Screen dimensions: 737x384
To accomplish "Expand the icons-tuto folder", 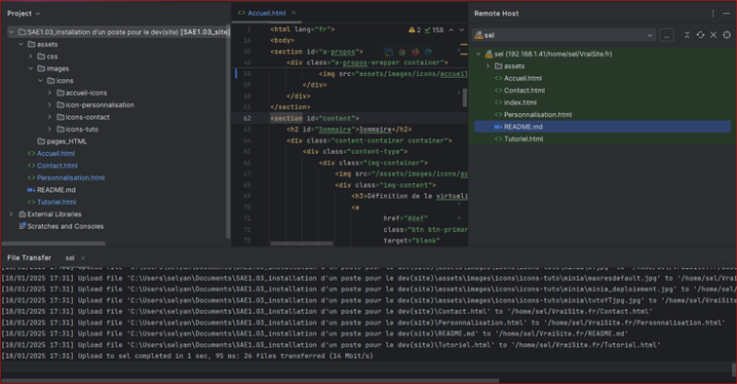I will pos(50,130).
